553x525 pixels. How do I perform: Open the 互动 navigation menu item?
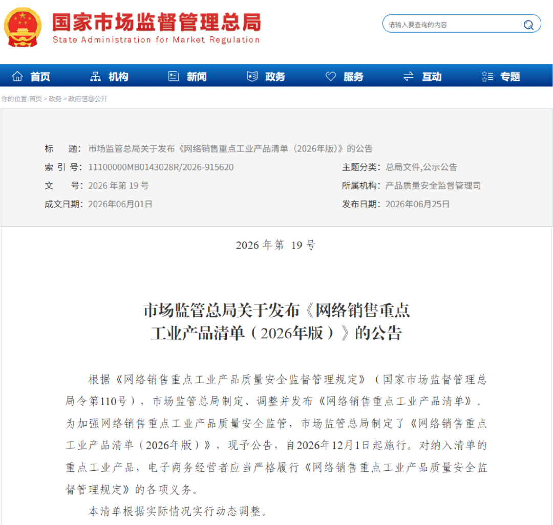coord(432,76)
